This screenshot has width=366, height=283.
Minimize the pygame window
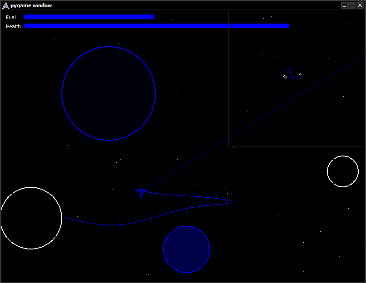tap(344, 5)
